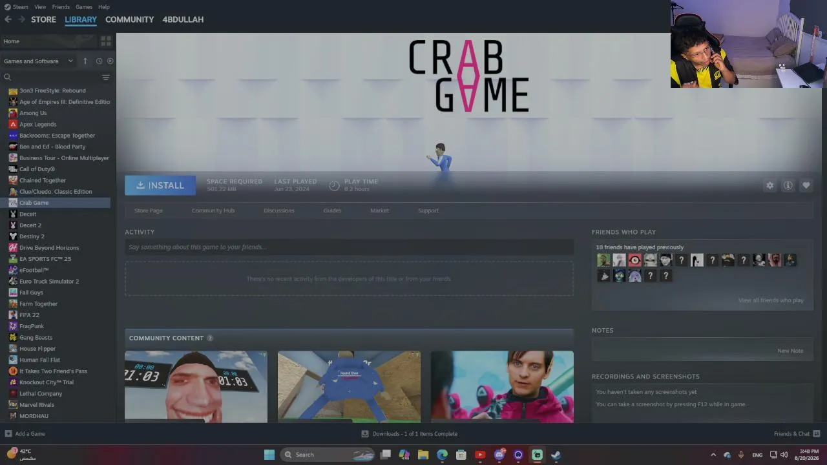The width and height of the screenshot is (827, 465).
Task: Toggle the ready-to-play filter icon
Action: coord(110,61)
